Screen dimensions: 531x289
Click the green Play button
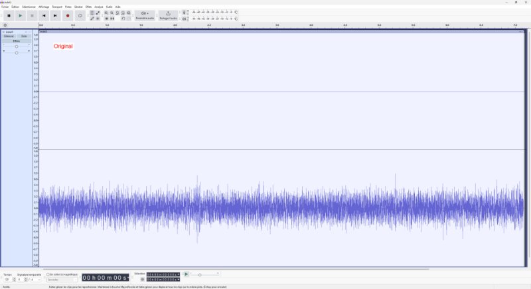(x=20, y=15)
